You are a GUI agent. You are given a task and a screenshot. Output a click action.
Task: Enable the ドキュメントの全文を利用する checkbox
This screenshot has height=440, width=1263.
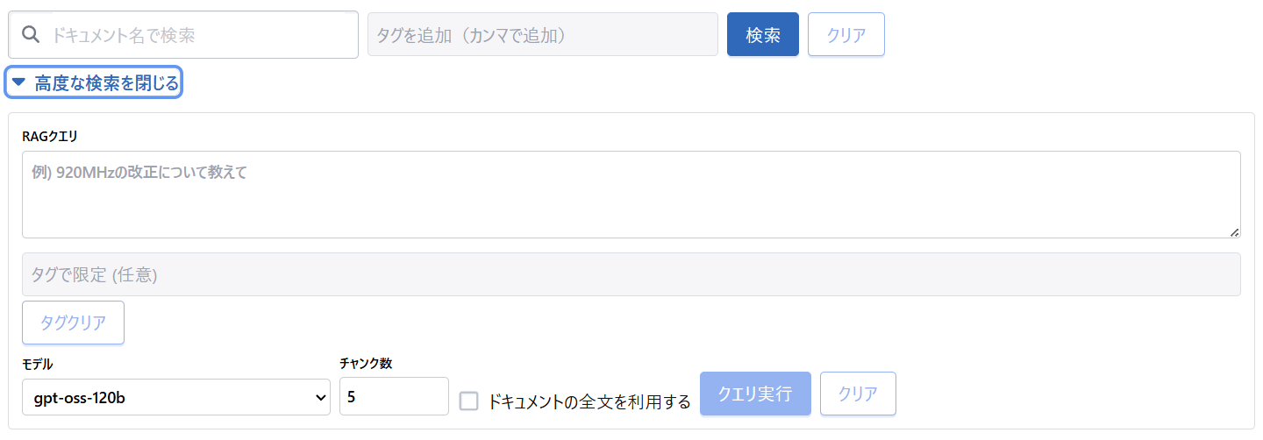click(x=469, y=401)
